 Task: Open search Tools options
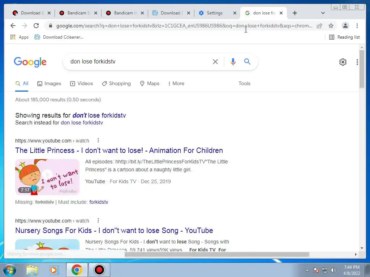pyautogui.click(x=245, y=84)
